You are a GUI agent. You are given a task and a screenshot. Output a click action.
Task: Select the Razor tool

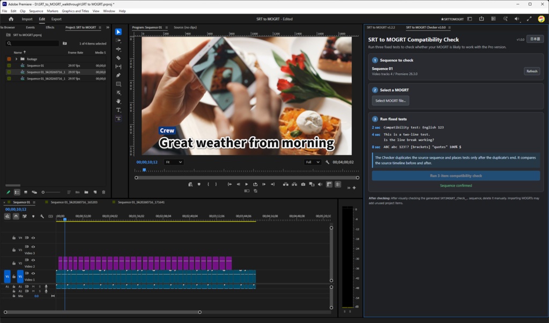(x=118, y=58)
